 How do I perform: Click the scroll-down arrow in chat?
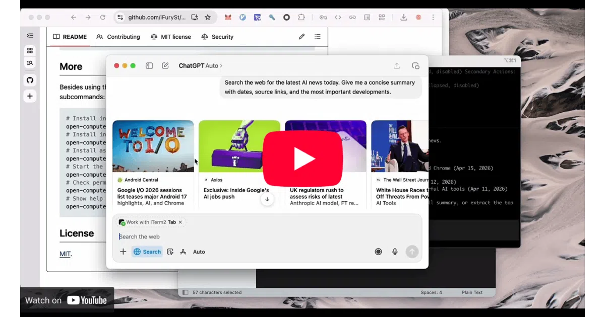tap(267, 199)
